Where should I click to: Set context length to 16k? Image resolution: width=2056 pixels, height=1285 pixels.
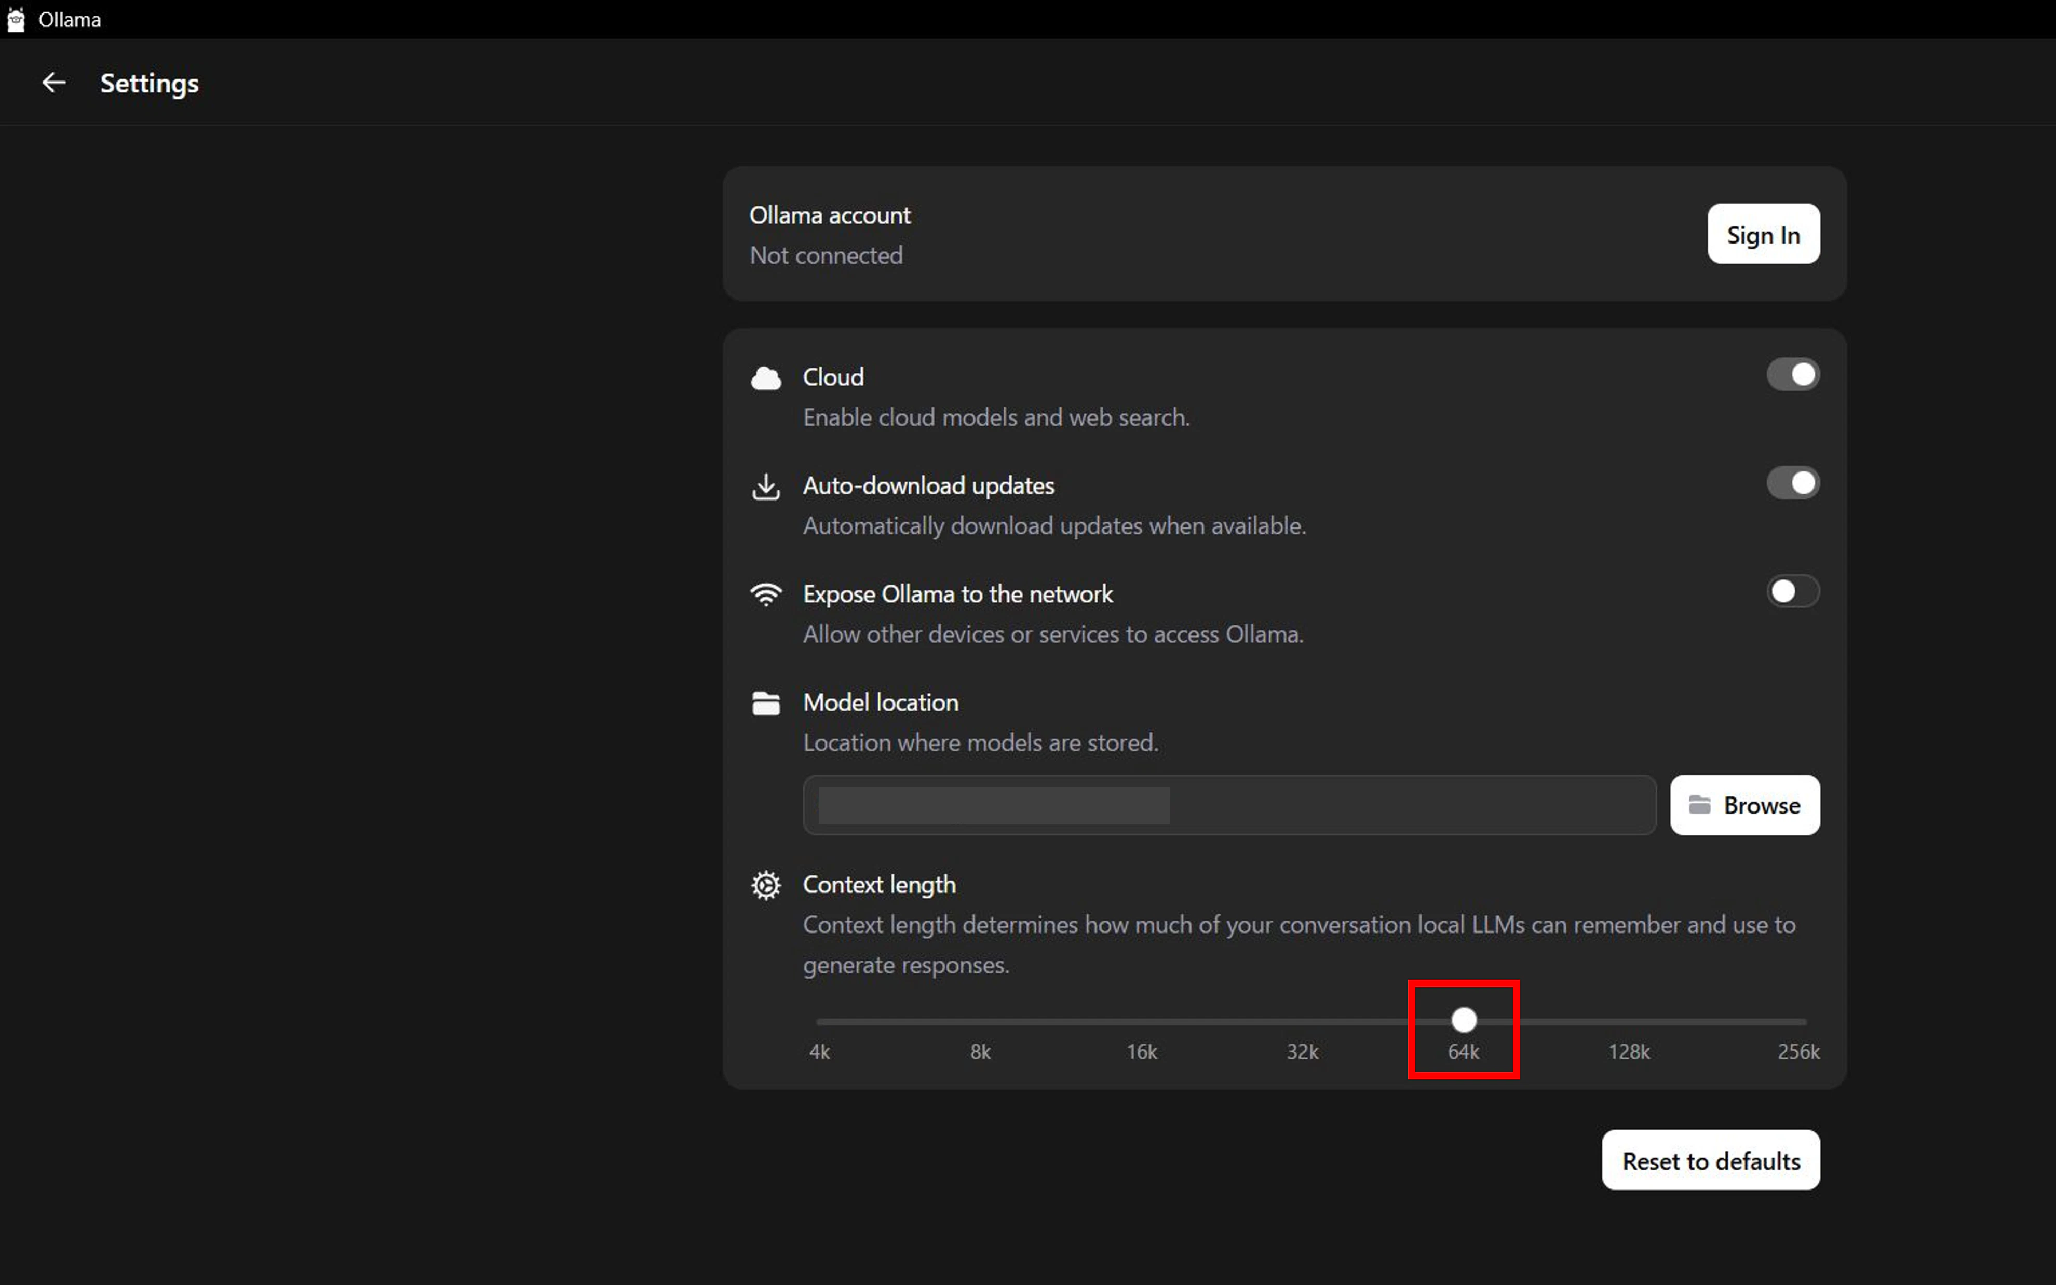[x=1141, y=1052]
